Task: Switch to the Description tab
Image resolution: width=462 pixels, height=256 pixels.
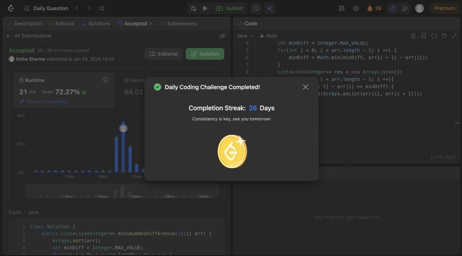Action: [x=25, y=23]
